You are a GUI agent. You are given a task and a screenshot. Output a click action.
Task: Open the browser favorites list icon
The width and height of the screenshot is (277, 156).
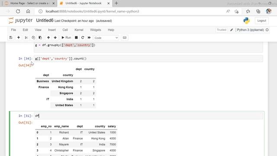248,11
